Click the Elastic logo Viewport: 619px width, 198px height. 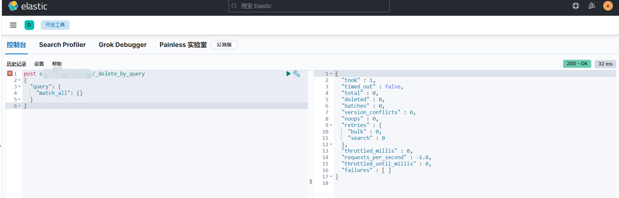click(28, 6)
